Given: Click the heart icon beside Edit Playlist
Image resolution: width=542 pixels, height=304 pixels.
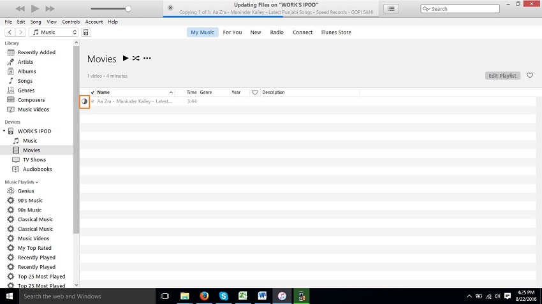Looking at the screenshot, I should point(529,75).
